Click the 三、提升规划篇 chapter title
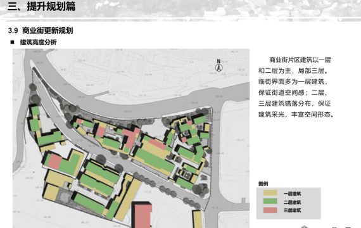Image resolution: width=361 pixels, height=228 pixels. 41,6
